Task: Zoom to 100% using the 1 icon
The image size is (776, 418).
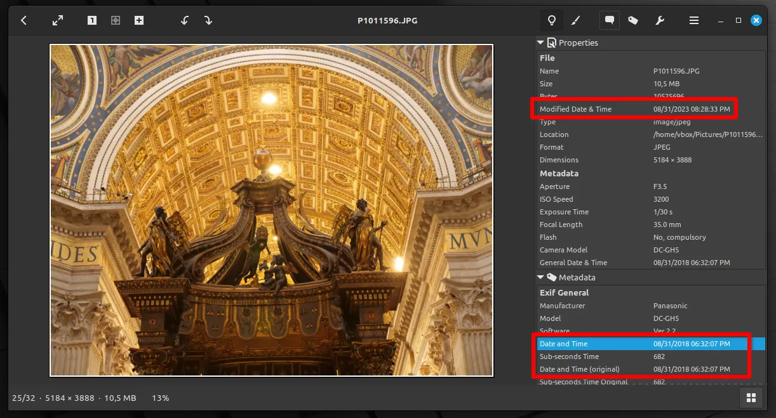Action: coord(91,20)
